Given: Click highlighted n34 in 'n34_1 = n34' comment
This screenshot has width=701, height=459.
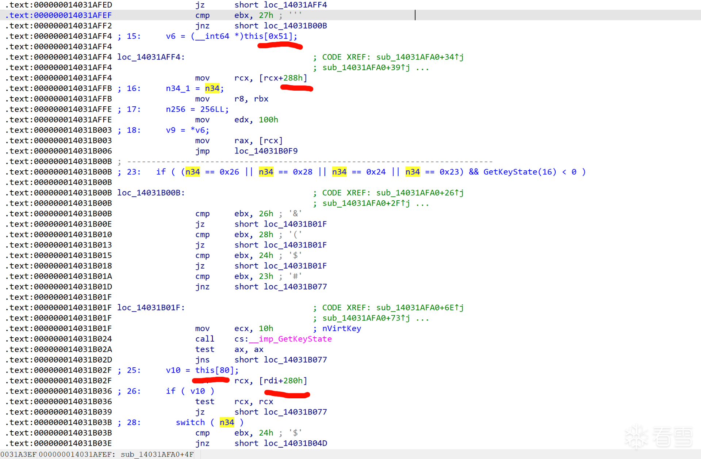Looking at the screenshot, I should (212, 88).
